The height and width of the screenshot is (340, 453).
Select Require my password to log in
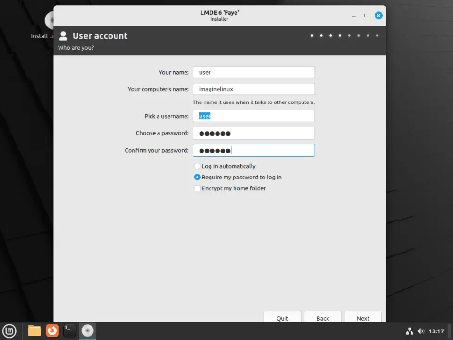tap(197, 177)
